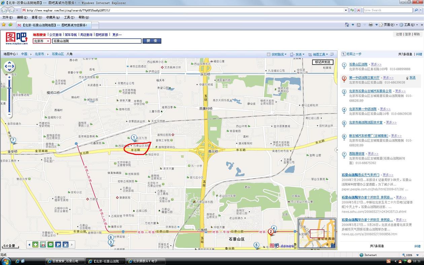Click map marker 1 near 石景山区法院
424x265 pixels.
tap(134, 138)
